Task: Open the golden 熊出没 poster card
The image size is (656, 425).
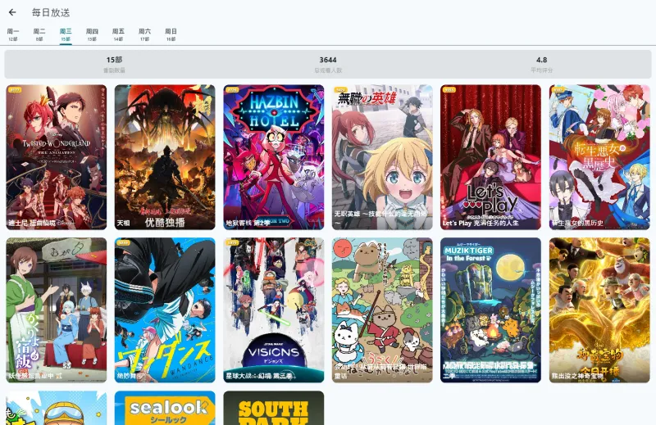Action: (599, 310)
